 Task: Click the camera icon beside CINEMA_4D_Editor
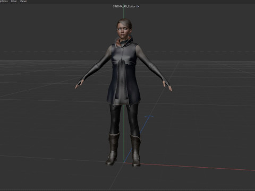click(x=138, y=6)
